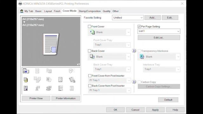Confirm with the OK button
203x114 pixels.
pos(115,110)
